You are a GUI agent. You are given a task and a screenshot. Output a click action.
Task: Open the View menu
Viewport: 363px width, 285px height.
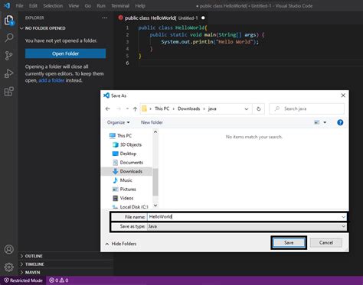[x=74, y=5]
